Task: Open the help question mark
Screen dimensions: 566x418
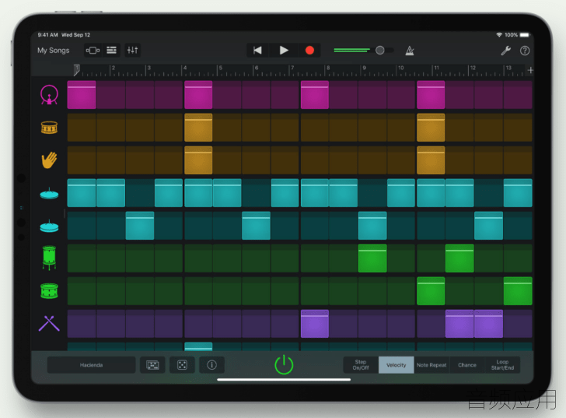Action: coord(525,51)
